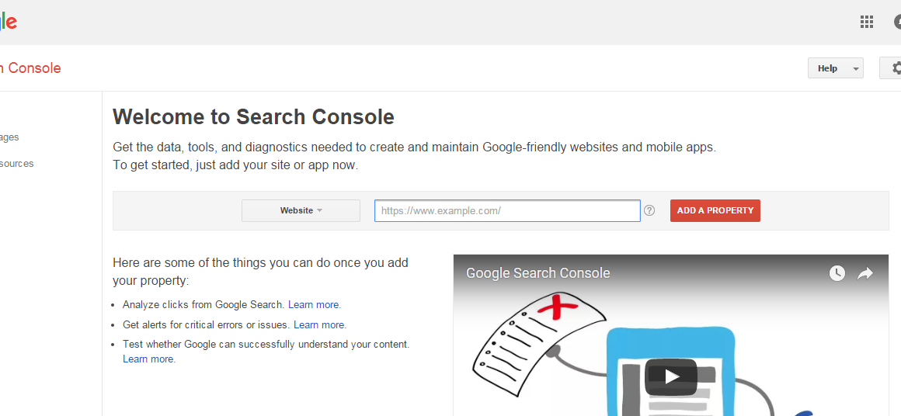Click the Google Search Console video title

pyautogui.click(x=537, y=273)
